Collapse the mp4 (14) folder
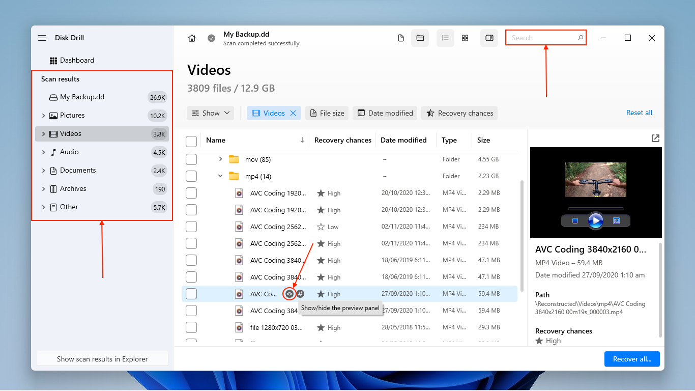Screen dimensions: 695x391 220,176
